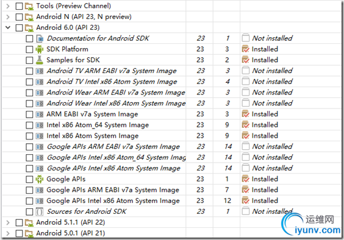Expand the Android 5.0.1 (API 21) node

coord(8,233)
